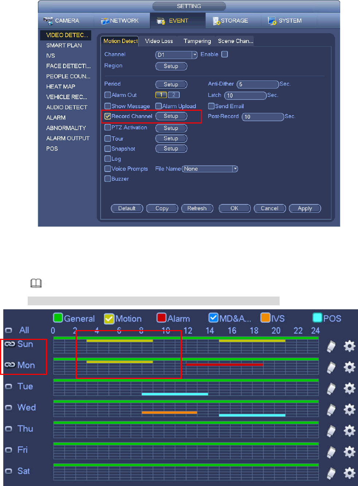Check the Send Email option
Image resolution: width=358 pixels, height=486 pixels.
211,106
